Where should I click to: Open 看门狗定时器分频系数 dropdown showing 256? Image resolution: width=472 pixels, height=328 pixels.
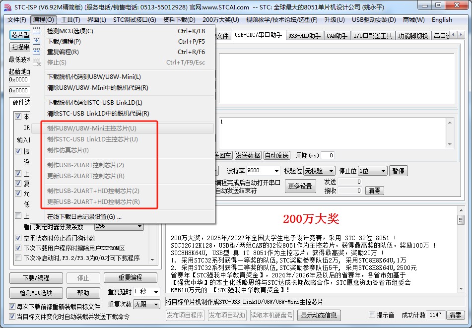(x=119, y=226)
